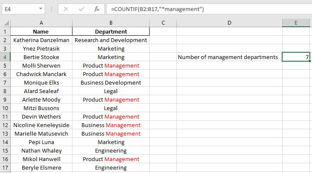The width and height of the screenshot is (312, 173).
Task: Click the Insert Function fx icon
Action: tap(97, 9)
